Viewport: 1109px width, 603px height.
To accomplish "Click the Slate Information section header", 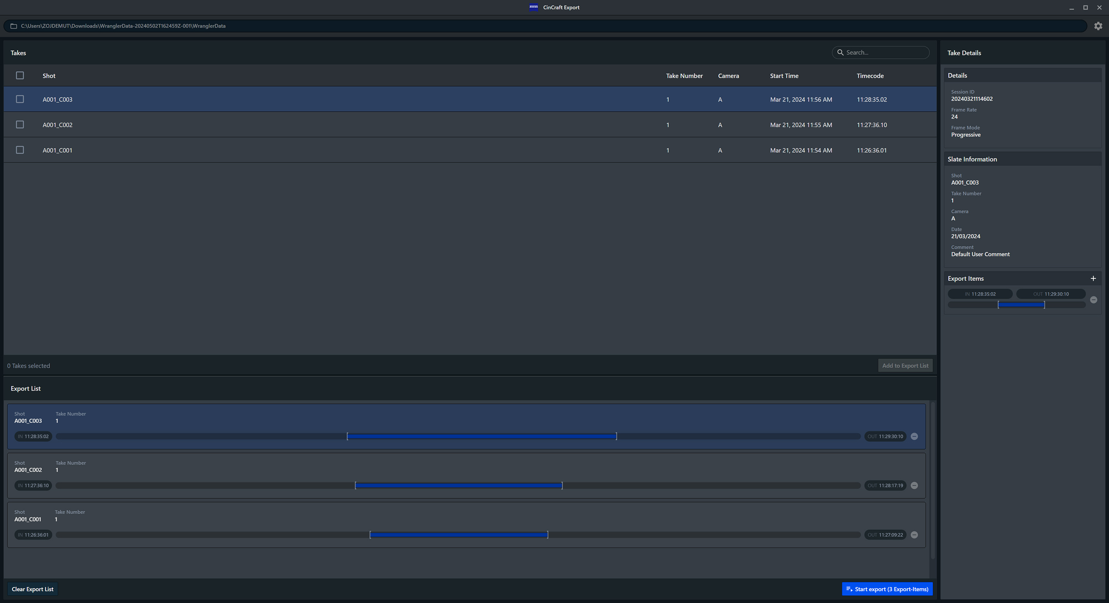I will pyautogui.click(x=1022, y=159).
